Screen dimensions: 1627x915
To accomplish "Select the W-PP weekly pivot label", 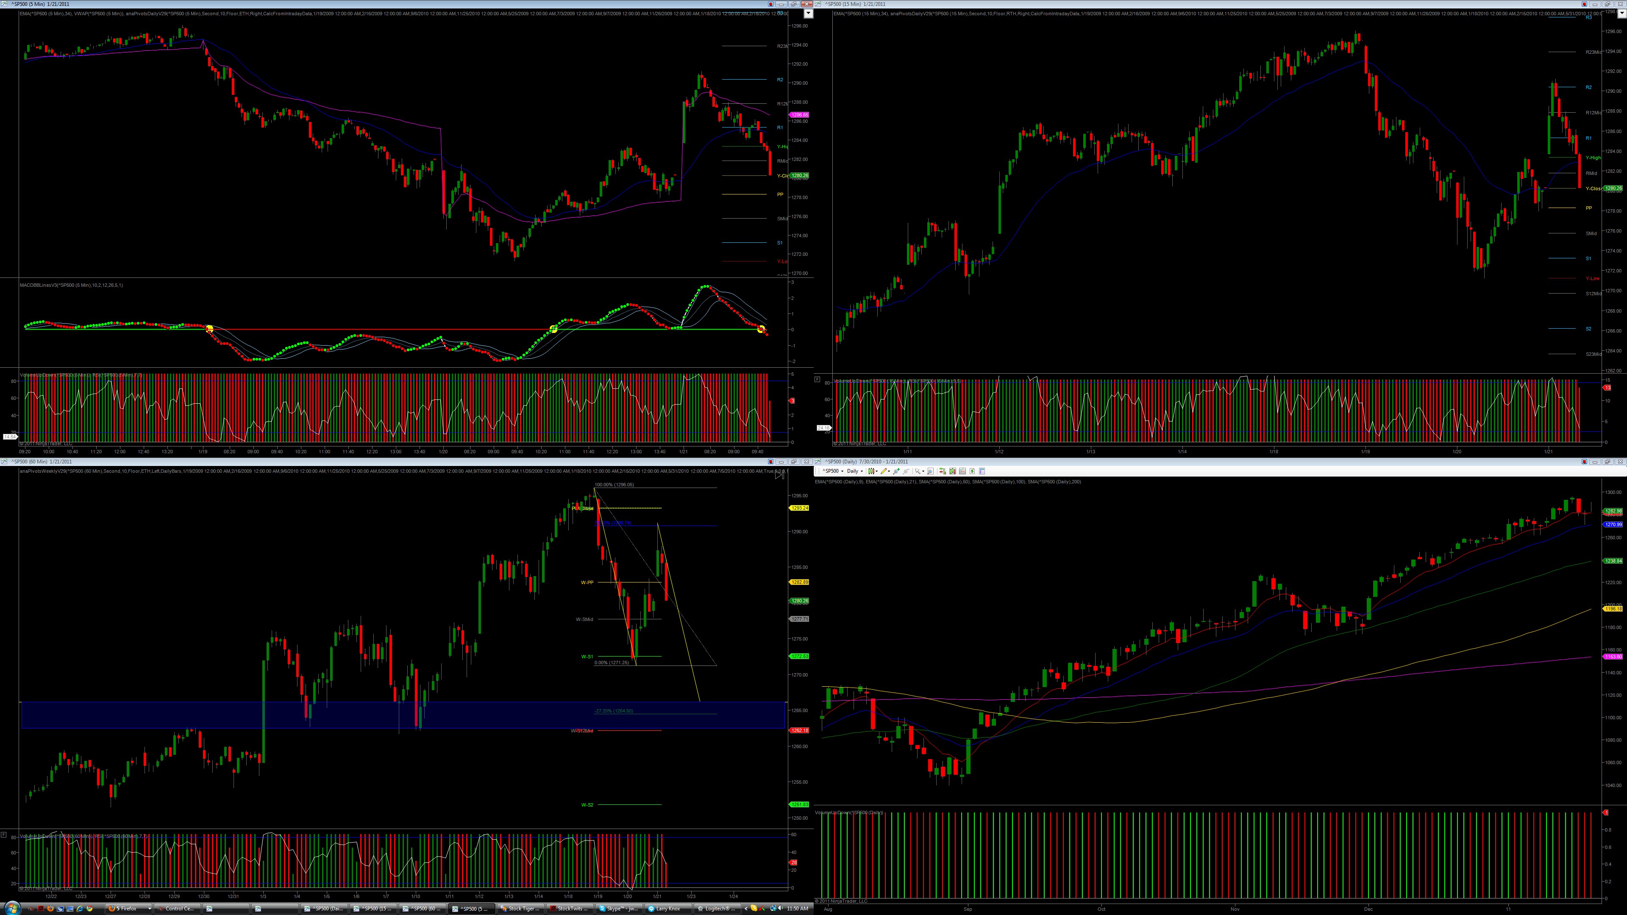I will pos(587,582).
